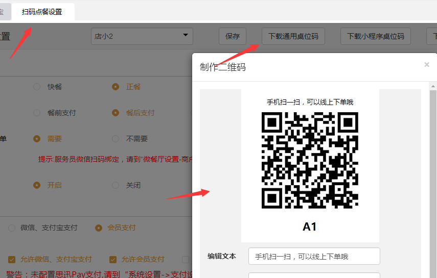The height and width of the screenshot is (278, 437).
Task: Select 会员支付 radio option
Action: pos(98,228)
